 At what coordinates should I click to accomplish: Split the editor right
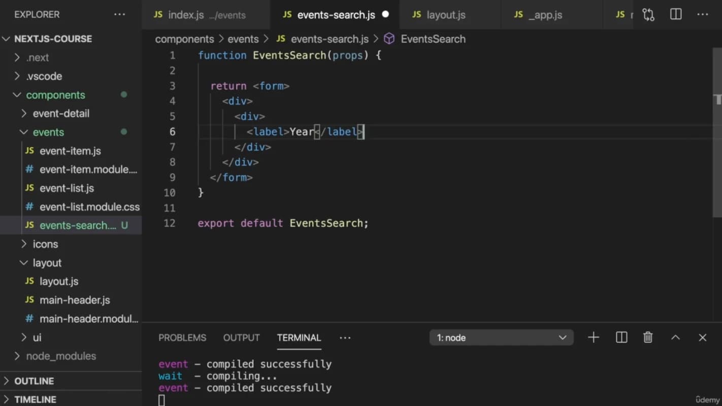pyautogui.click(x=676, y=14)
